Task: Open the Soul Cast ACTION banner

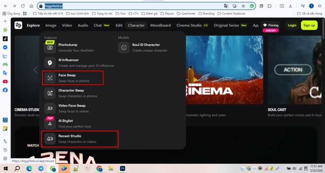Action: pyautogui.click(x=295, y=70)
